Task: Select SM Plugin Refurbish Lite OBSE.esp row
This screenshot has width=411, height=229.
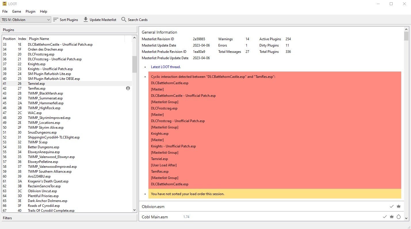Action: [67, 79]
